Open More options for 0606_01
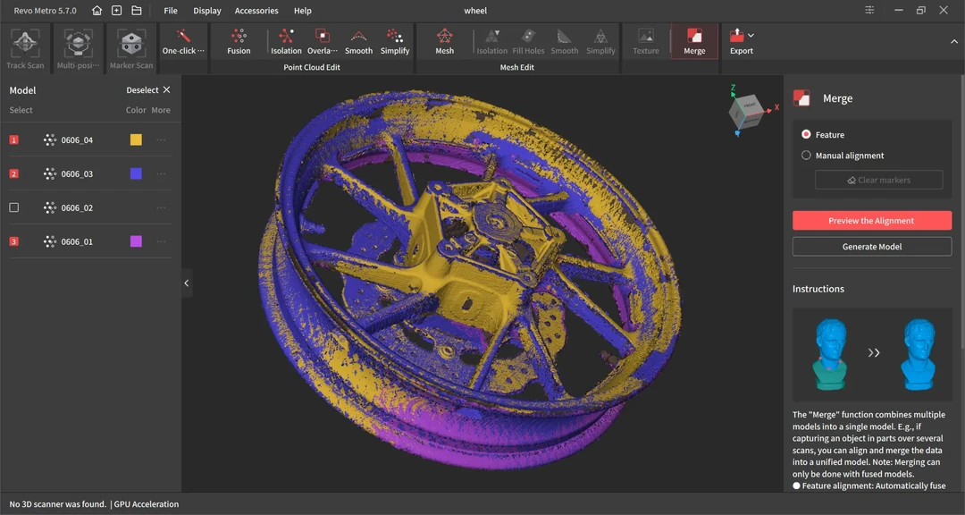 [x=161, y=241]
